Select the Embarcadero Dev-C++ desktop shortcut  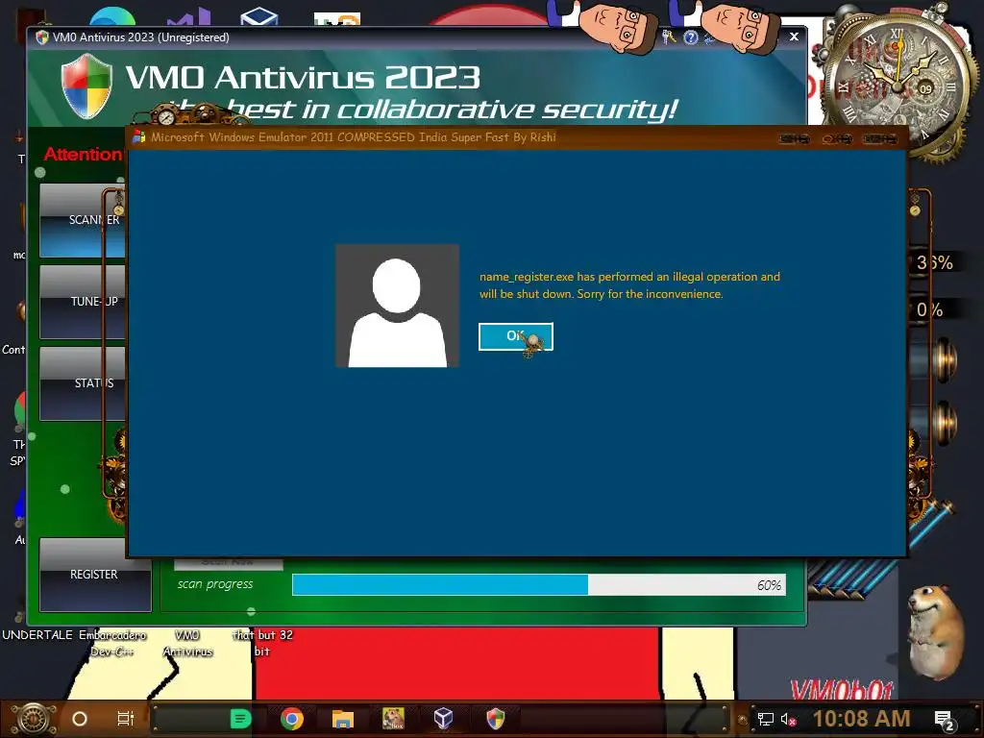pyautogui.click(x=112, y=643)
